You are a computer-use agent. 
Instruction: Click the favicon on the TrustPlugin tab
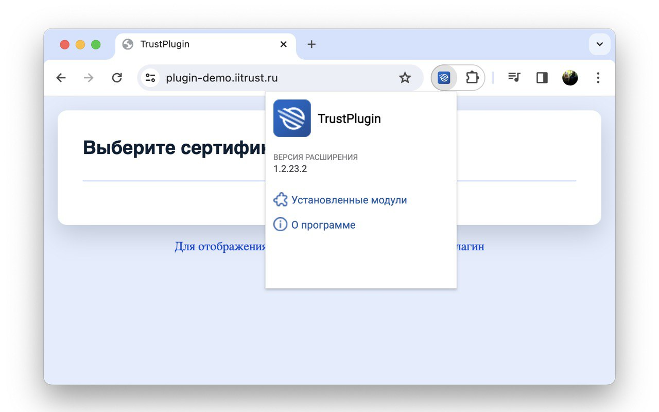pos(128,44)
